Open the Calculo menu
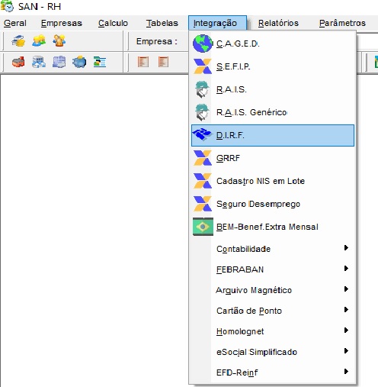This screenshot has height=387, width=378. click(x=113, y=23)
